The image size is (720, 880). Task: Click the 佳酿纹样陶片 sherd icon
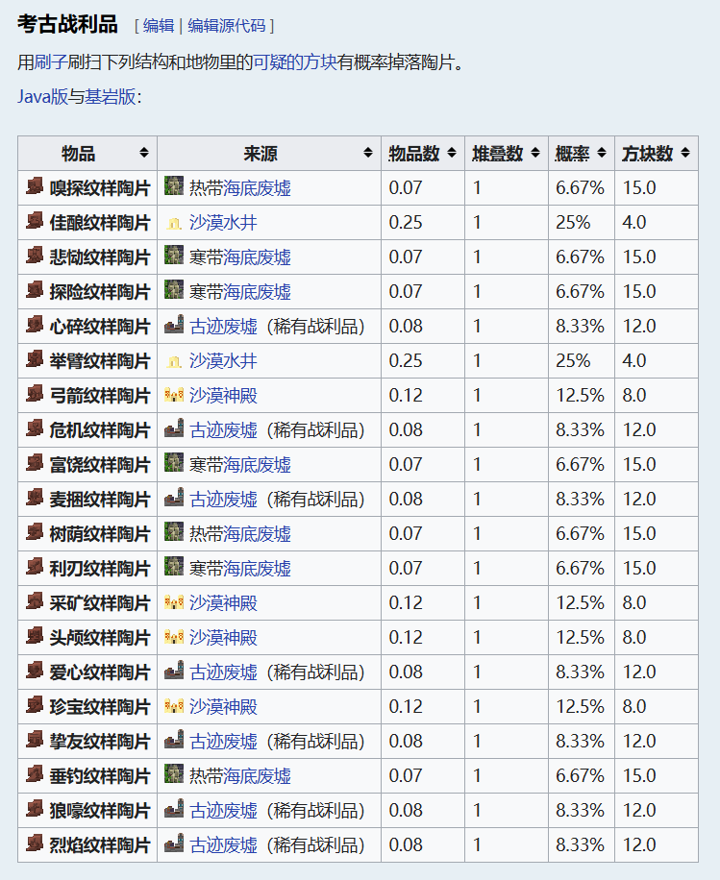[35, 221]
